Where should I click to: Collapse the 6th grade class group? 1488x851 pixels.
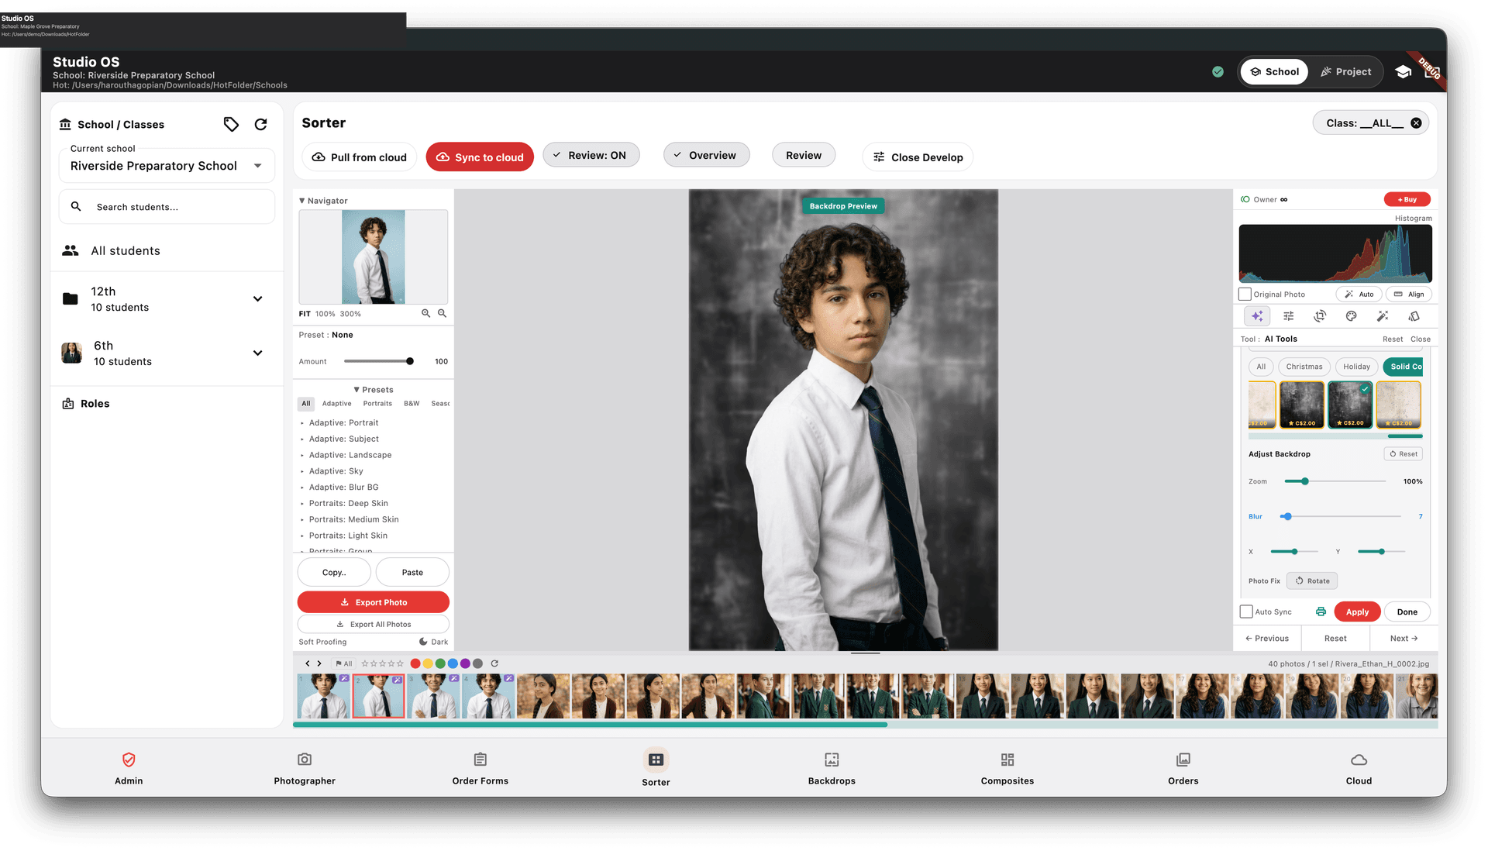pos(257,353)
